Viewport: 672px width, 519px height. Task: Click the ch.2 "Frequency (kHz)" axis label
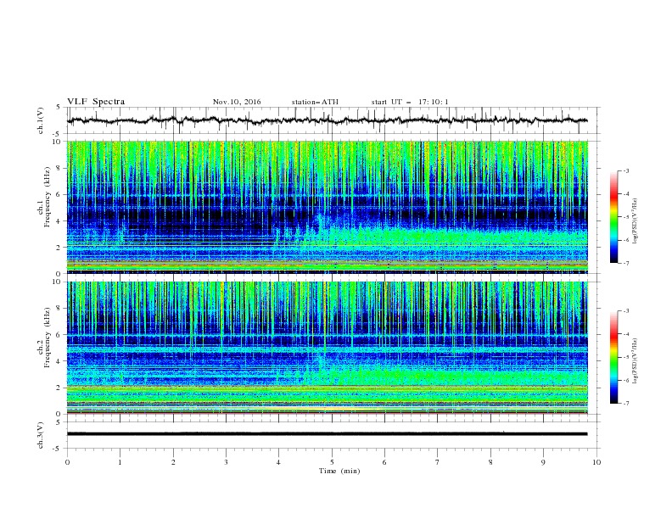(47, 337)
